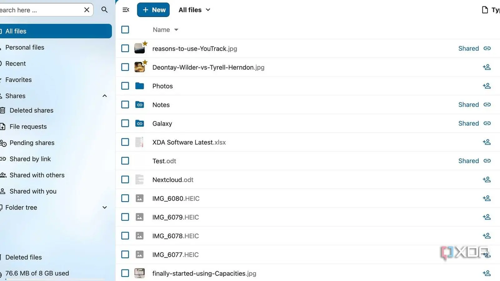Tick the checkbox for Notes folder
Viewport: 500px width, 281px height.
pyautogui.click(x=125, y=105)
